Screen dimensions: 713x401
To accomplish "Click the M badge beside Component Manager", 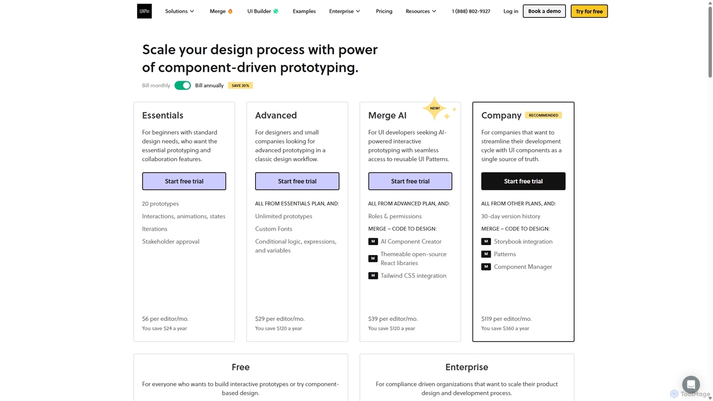I will [x=486, y=267].
